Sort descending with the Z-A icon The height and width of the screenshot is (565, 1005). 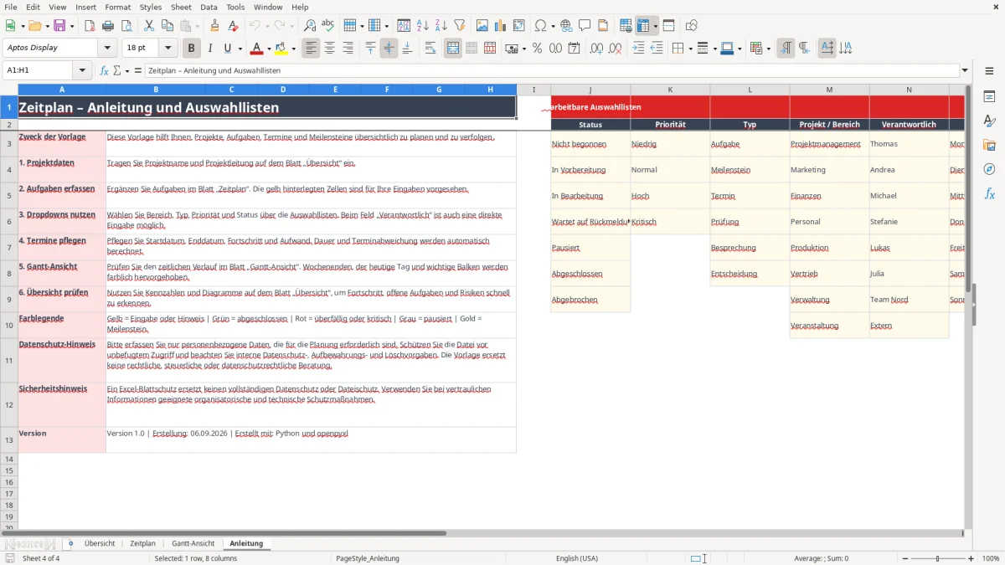click(x=441, y=26)
